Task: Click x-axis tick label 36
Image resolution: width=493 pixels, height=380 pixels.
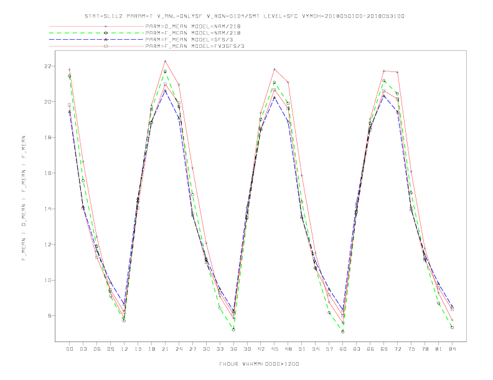Action: (233, 349)
